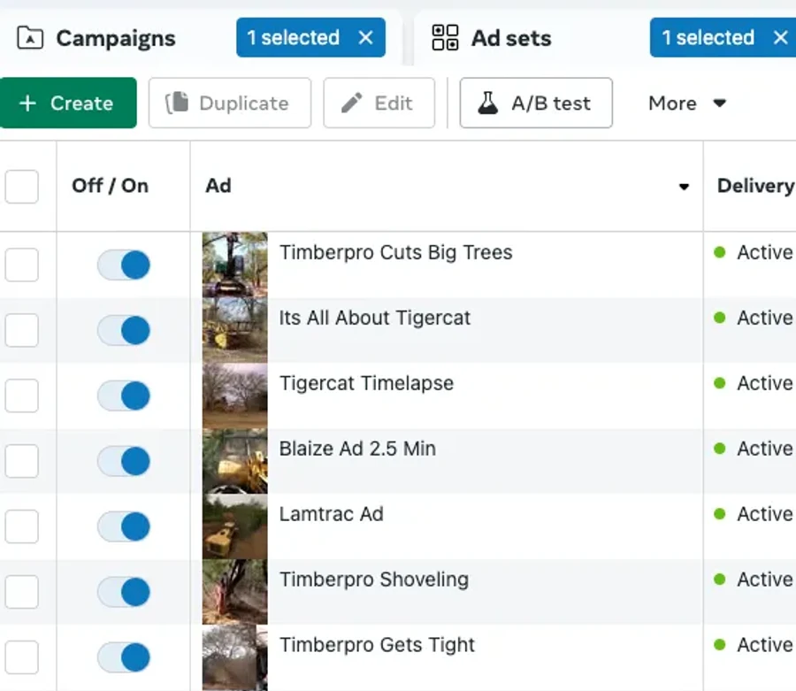This screenshot has width=796, height=691.
Task: Click the Duplicate button
Action: (229, 103)
